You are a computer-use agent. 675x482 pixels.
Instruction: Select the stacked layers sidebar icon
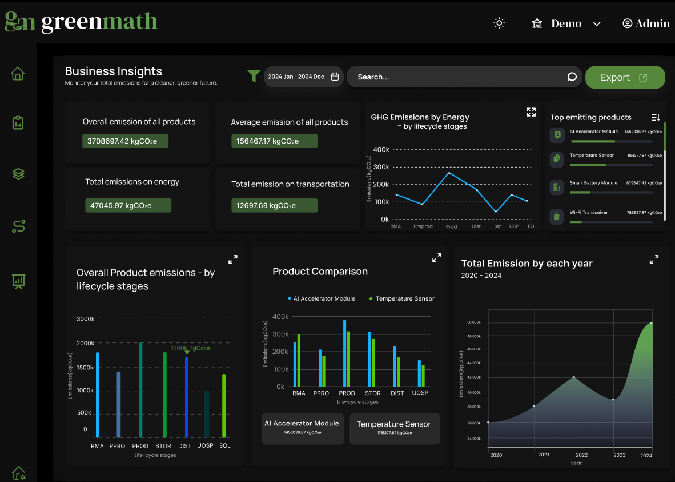point(18,174)
